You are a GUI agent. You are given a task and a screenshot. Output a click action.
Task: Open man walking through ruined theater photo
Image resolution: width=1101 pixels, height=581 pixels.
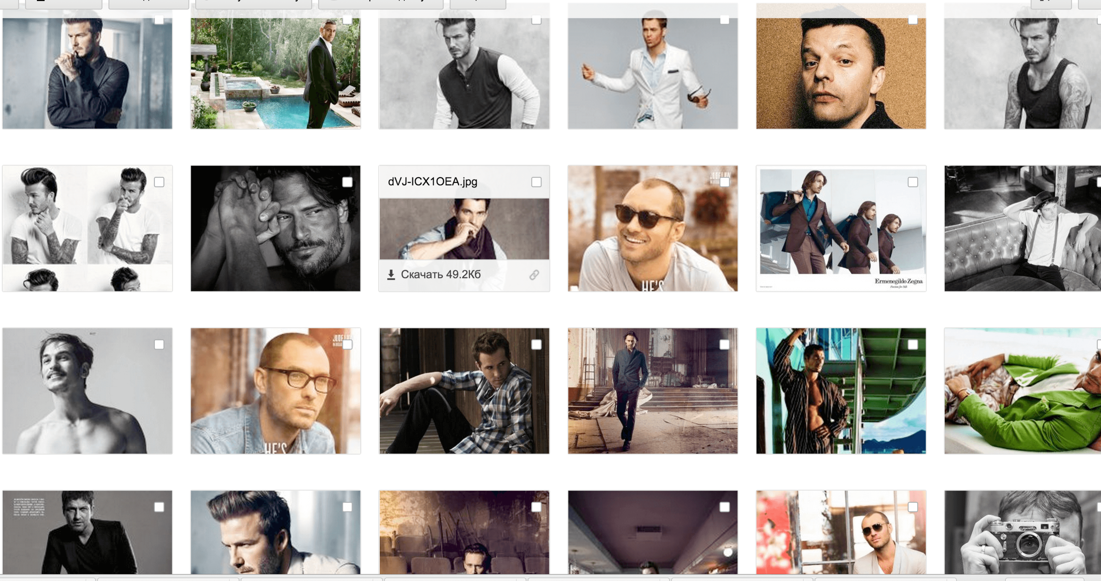pyautogui.click(x=653, y=391)
